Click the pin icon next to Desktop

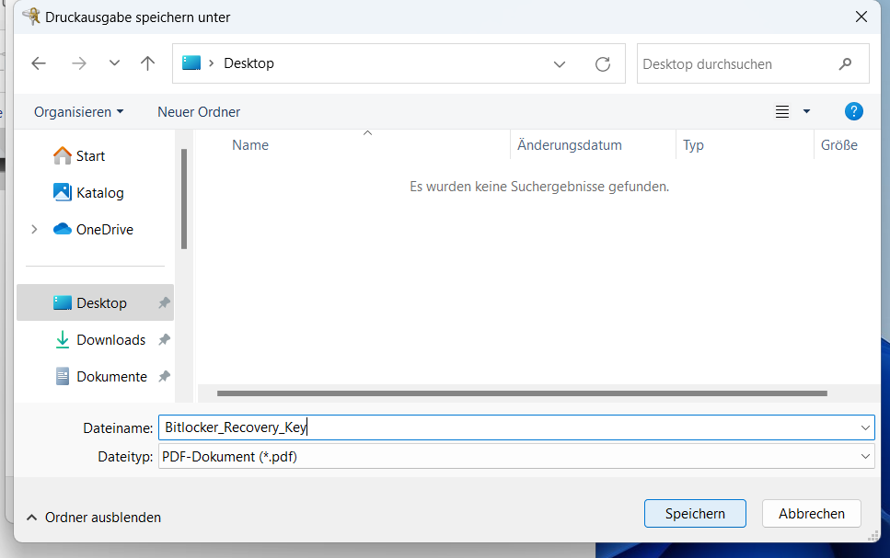164,302
